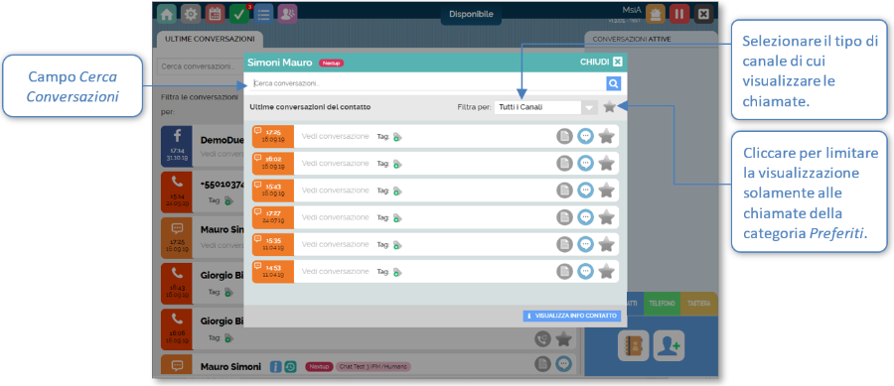Add a tag on the 16:02 16.09.19 row

click(x=396, y=164)
